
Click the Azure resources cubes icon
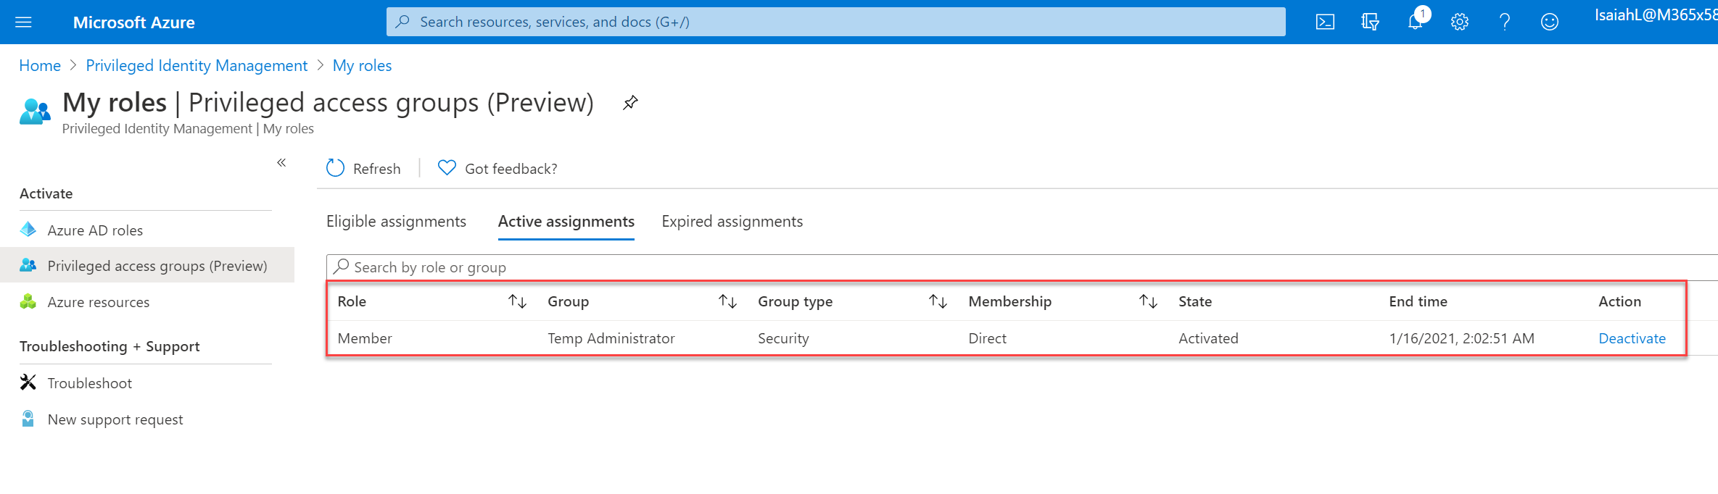28,301
